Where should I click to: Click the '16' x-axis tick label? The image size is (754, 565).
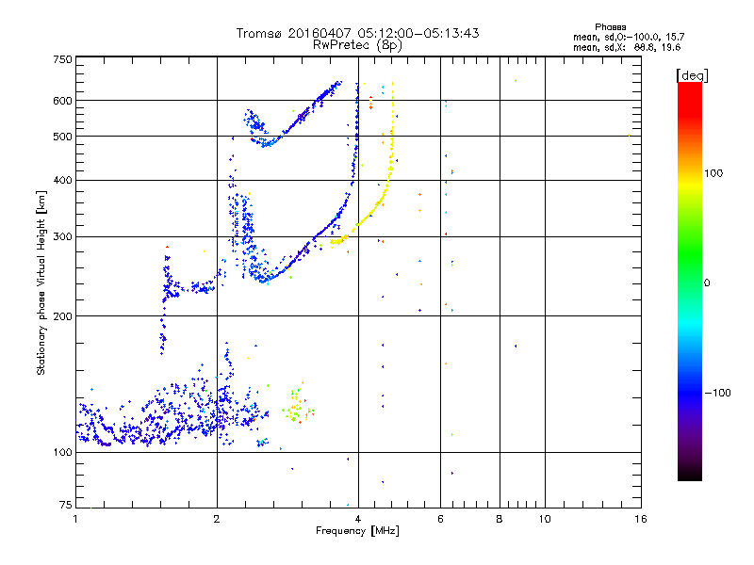[641, 519]
